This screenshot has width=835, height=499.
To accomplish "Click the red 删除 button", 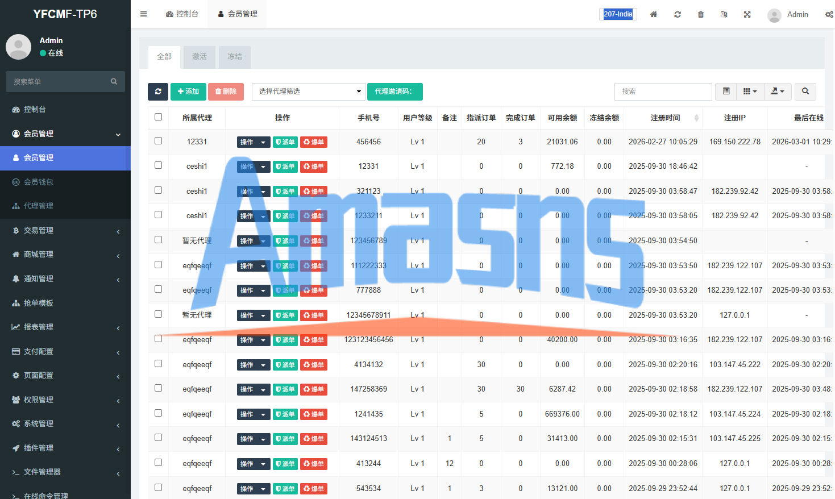I will click(226, 92).
